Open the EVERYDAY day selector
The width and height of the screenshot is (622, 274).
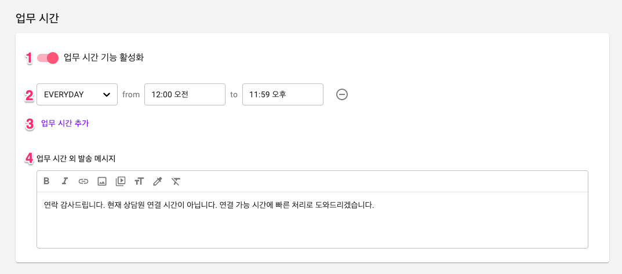pyautogui.click(x=77, y=94)
